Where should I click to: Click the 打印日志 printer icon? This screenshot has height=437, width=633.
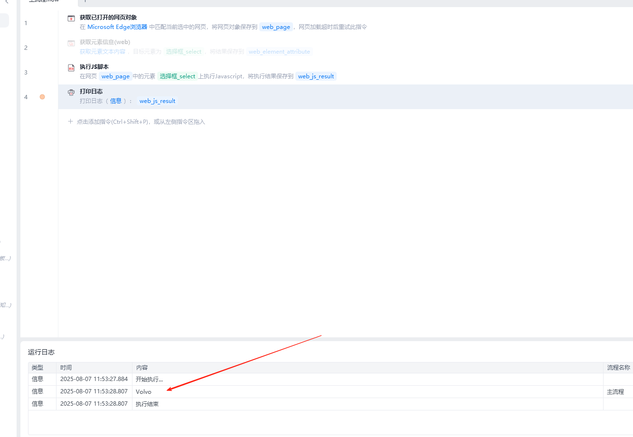[x=71, y=93]
